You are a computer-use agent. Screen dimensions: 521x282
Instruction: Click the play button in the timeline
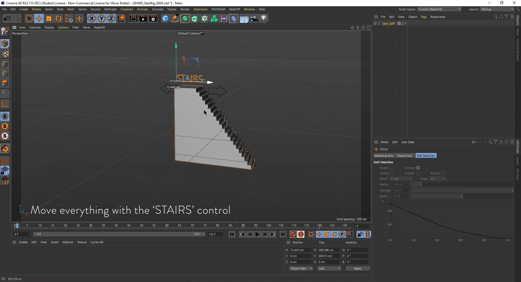(x=257, y=234)
